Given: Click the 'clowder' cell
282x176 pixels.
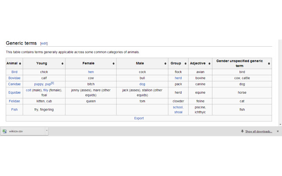Looking at the screenshot, I should pos(178,101).
